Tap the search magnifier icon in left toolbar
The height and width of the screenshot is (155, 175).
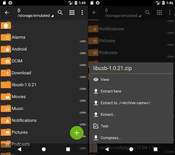coord(60,12)
